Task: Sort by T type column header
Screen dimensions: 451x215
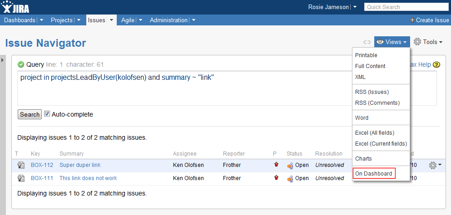Action: point(17,154)
